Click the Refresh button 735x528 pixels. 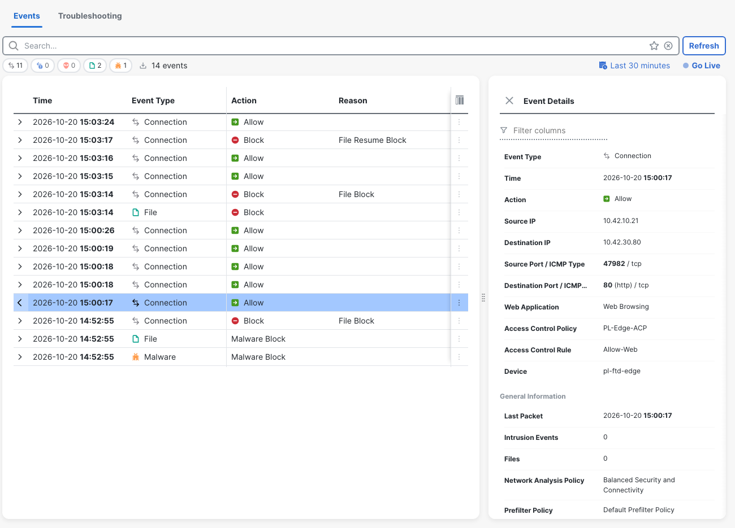(704, 46)
